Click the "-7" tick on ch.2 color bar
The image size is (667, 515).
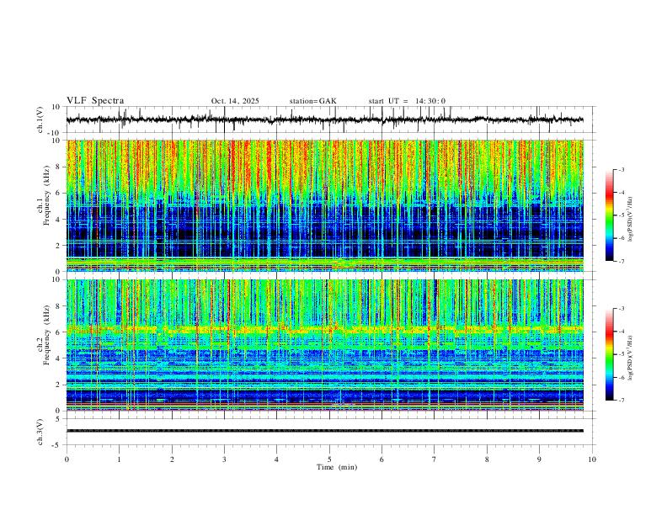pyautogui.click(x=622, y=400)
